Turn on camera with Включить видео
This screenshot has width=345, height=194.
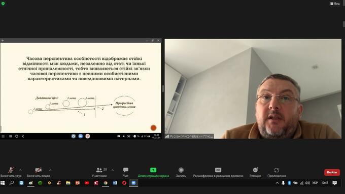pyautogui.click(x=38, y=172)
